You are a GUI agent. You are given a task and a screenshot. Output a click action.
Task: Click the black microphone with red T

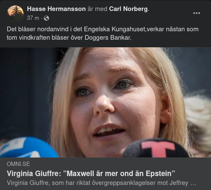click(156, 148)
